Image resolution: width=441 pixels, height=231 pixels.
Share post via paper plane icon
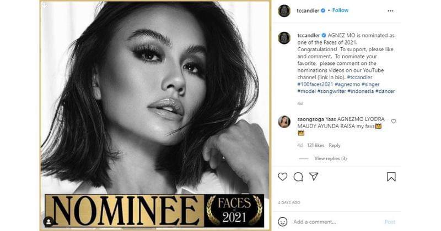click(314, 177)
